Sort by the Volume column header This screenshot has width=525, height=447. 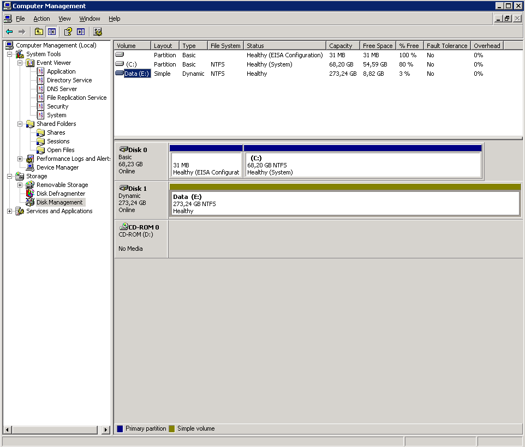point(132,45)
